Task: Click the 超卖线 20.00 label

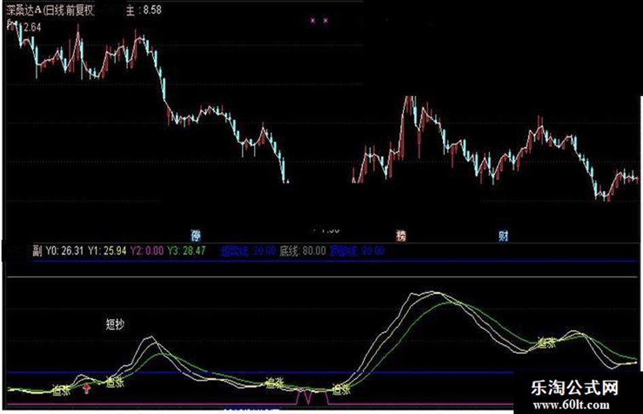Action: (x=248, y=250)
